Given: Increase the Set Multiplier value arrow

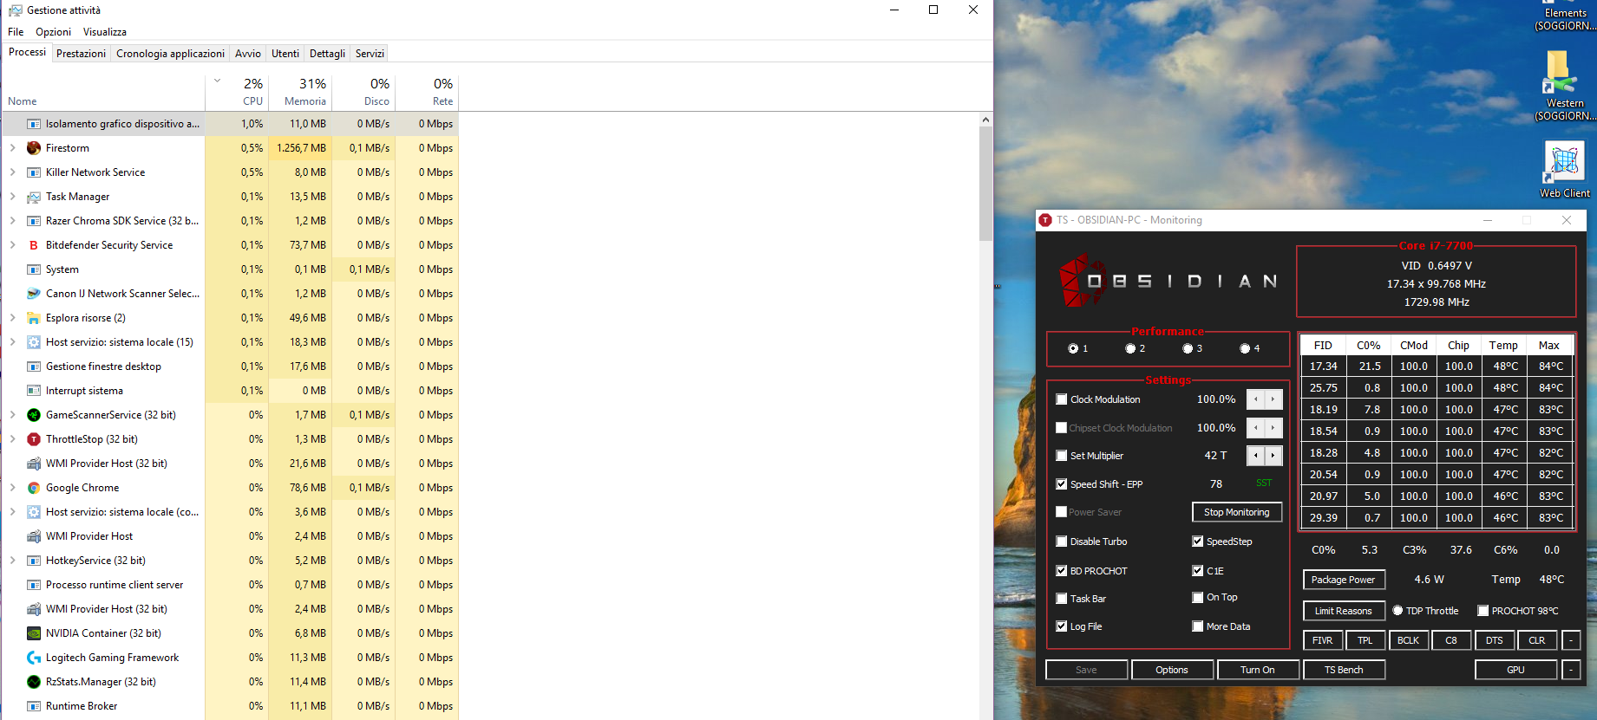Looking at the screenshot, I should pos(1273,456).
